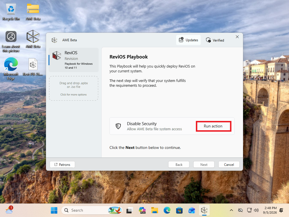Click the hummingbird search highlight icon
This screenshot has width=289, height=217.
click(115, 210)
